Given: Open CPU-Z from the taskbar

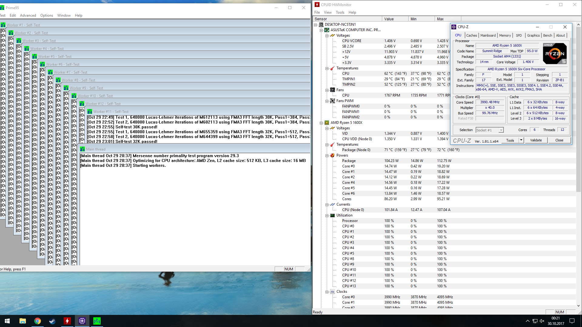Looking at the screenshot, I should (82, 321).
